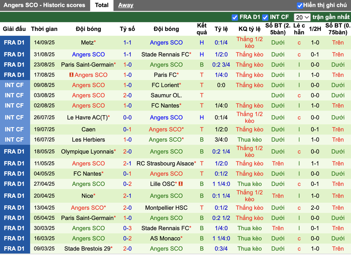Click the 3/4:0 odds for Les Herbiers
The height and width of the screenshot is (255, 351).
221,140
